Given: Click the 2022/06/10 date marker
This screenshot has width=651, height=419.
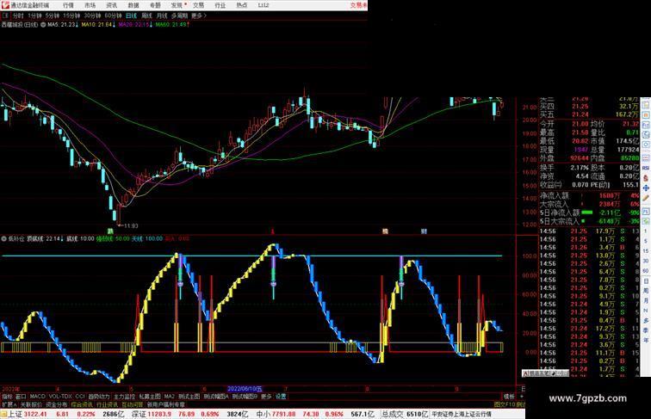Looking at the screenshot, I should coord(245,389).
